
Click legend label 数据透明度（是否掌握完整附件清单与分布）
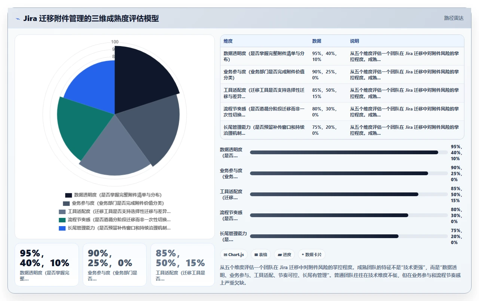click(118, 195)
